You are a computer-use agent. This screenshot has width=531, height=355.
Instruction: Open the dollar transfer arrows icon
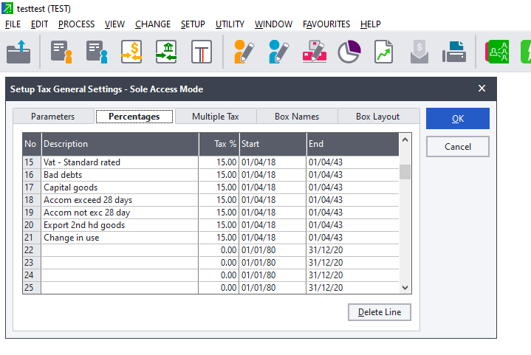tap(131, 52)
